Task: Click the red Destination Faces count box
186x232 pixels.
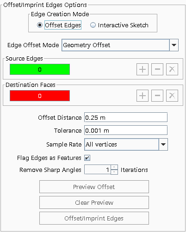Action: tap(40, 96)
